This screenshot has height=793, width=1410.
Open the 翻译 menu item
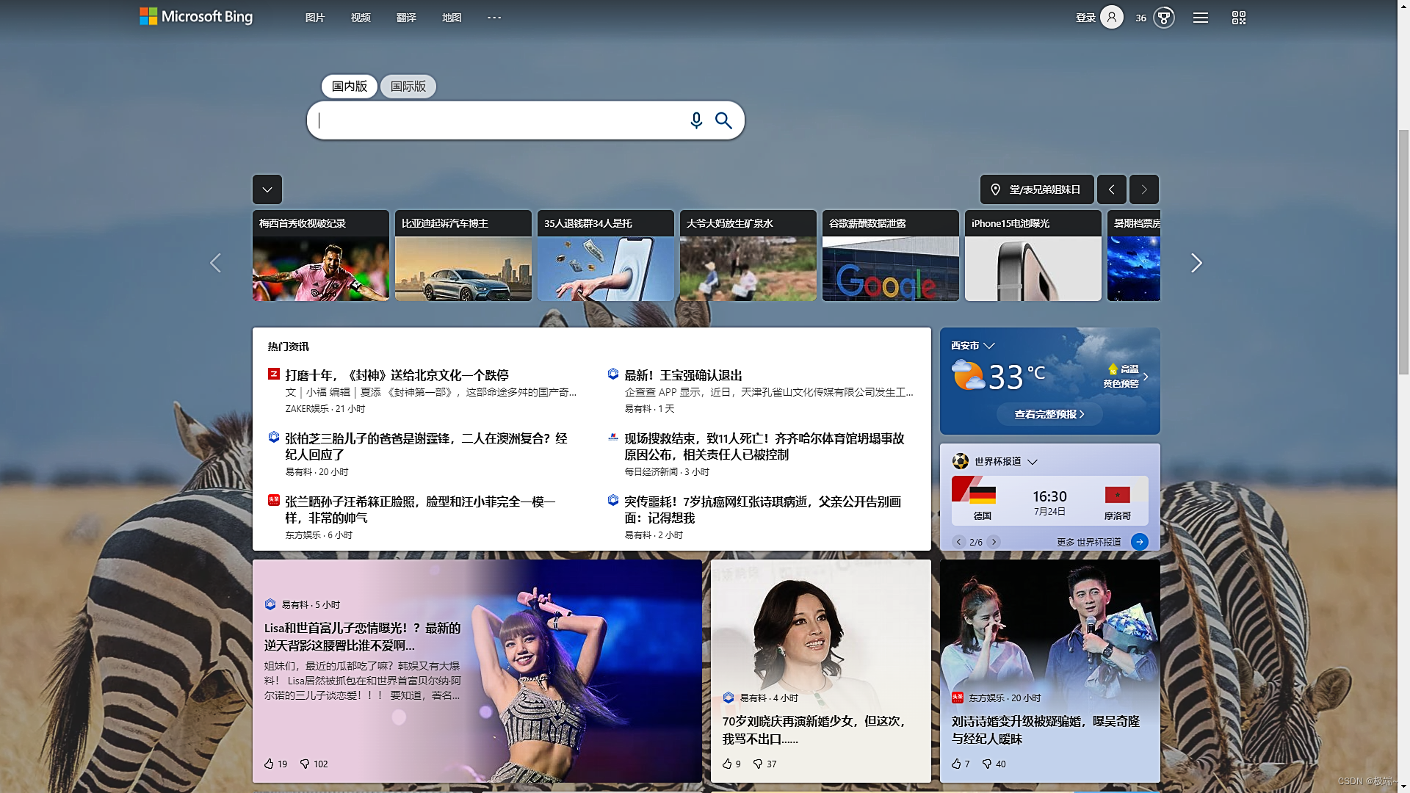(x=406, y=18)
